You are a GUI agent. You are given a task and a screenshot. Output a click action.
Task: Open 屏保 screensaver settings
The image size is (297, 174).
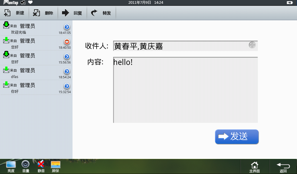[55, 167]
